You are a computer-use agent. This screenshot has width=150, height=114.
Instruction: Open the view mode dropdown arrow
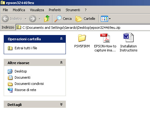click(x=110, y=19)
